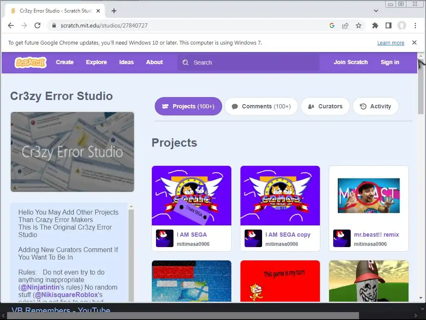Click the @NikisquareRoblox mention link
426x320 pixels.
tap(66, 295)
